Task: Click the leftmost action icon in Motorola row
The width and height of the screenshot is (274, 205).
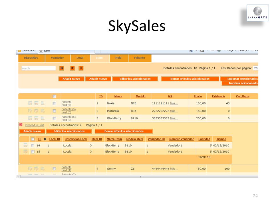Action: (x=30, y=111)
